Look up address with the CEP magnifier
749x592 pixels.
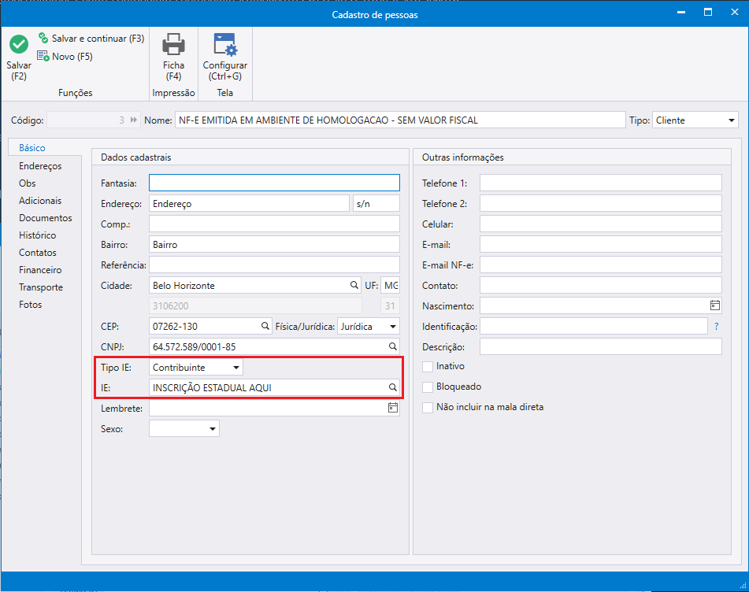(x=265, y=326)
